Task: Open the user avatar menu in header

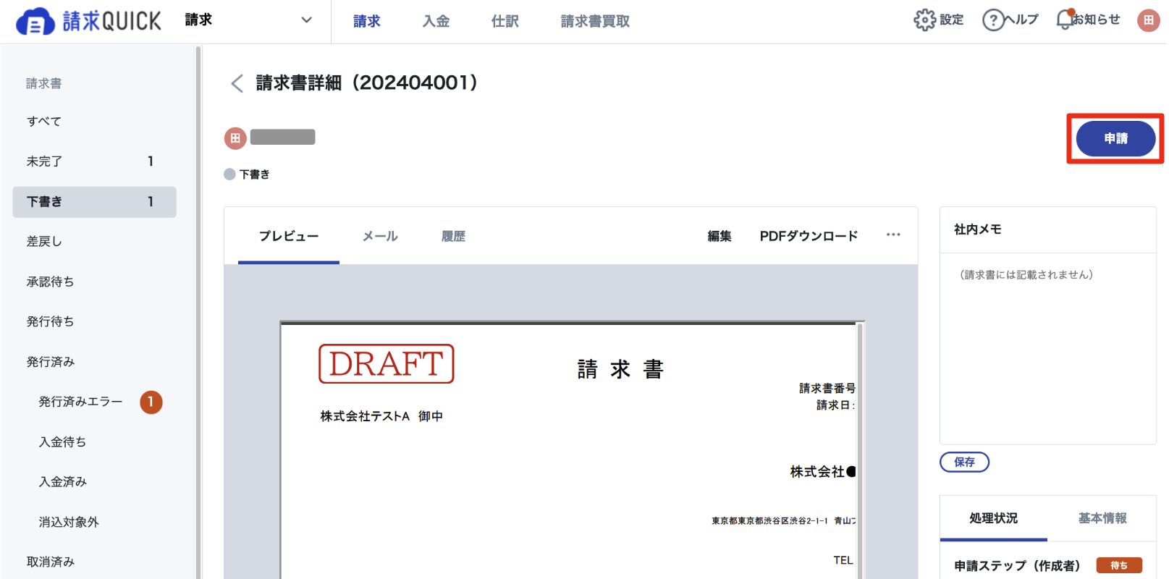Action: (1148, 20)
